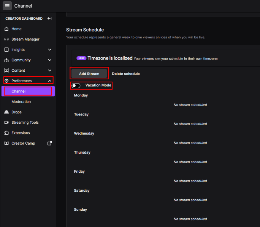The width and height of the screenshot is (260, 227).
Task: Click the Saturday day label
Action: point(82,191)
